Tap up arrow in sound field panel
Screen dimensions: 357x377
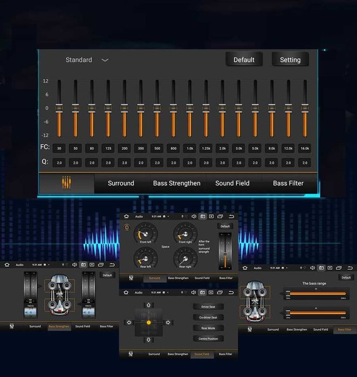click(x=148, y=305)
